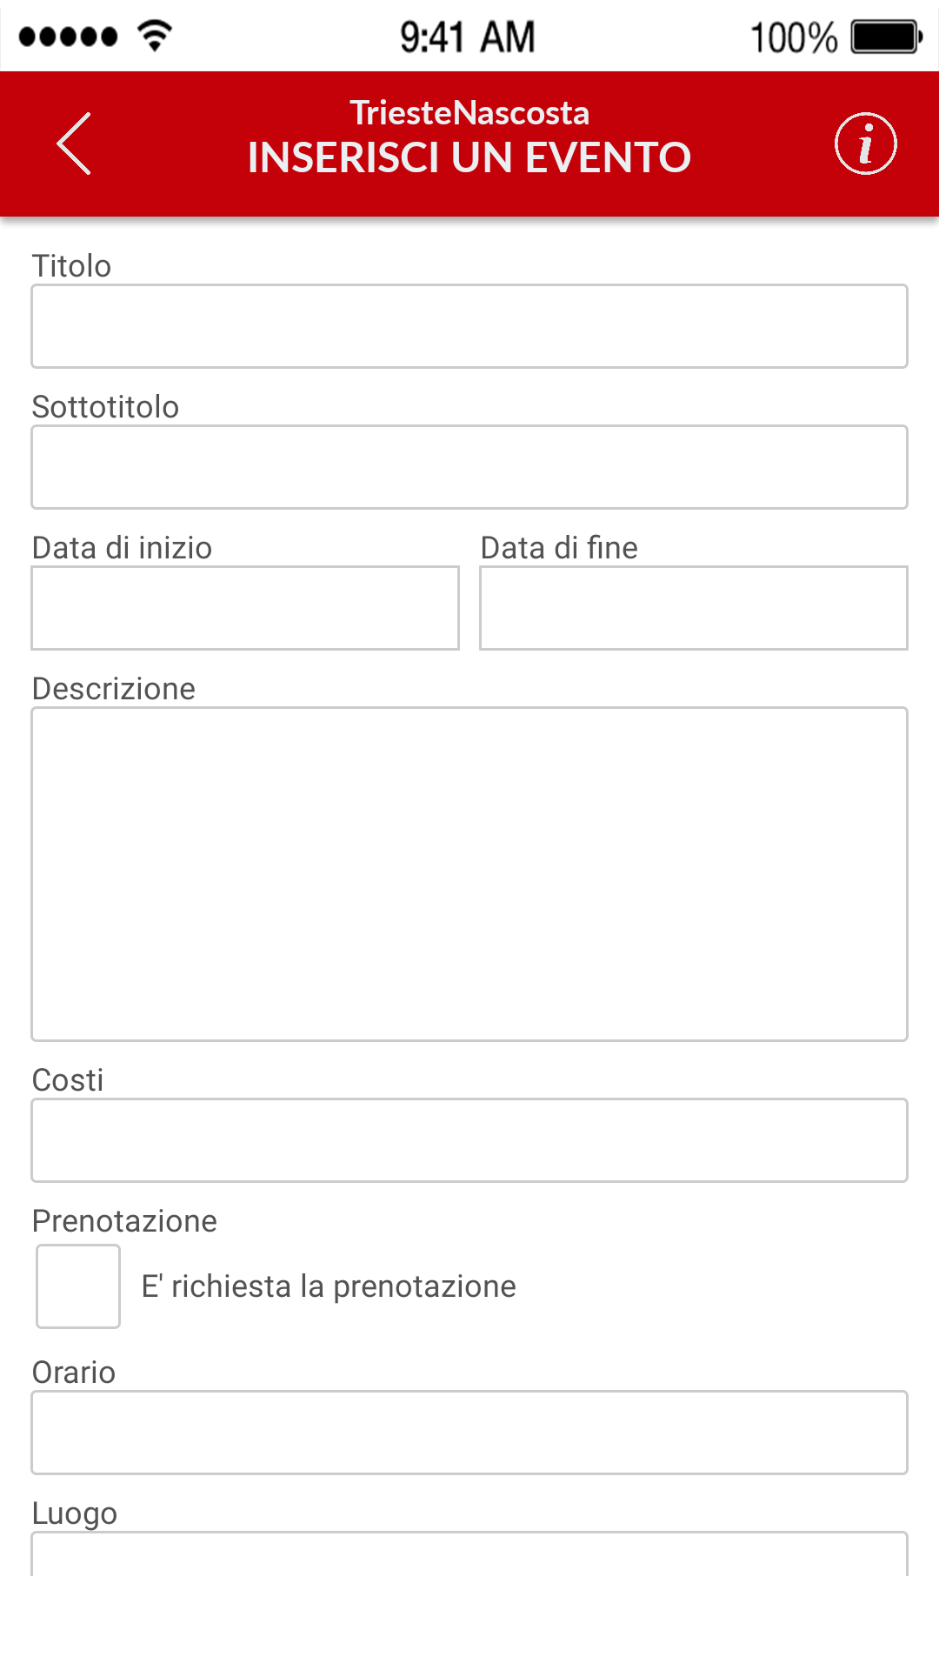The image size is (939, 1670).
Task: Click the 'E' richiesta la prenotazione' label
Action: (329, 1286)
